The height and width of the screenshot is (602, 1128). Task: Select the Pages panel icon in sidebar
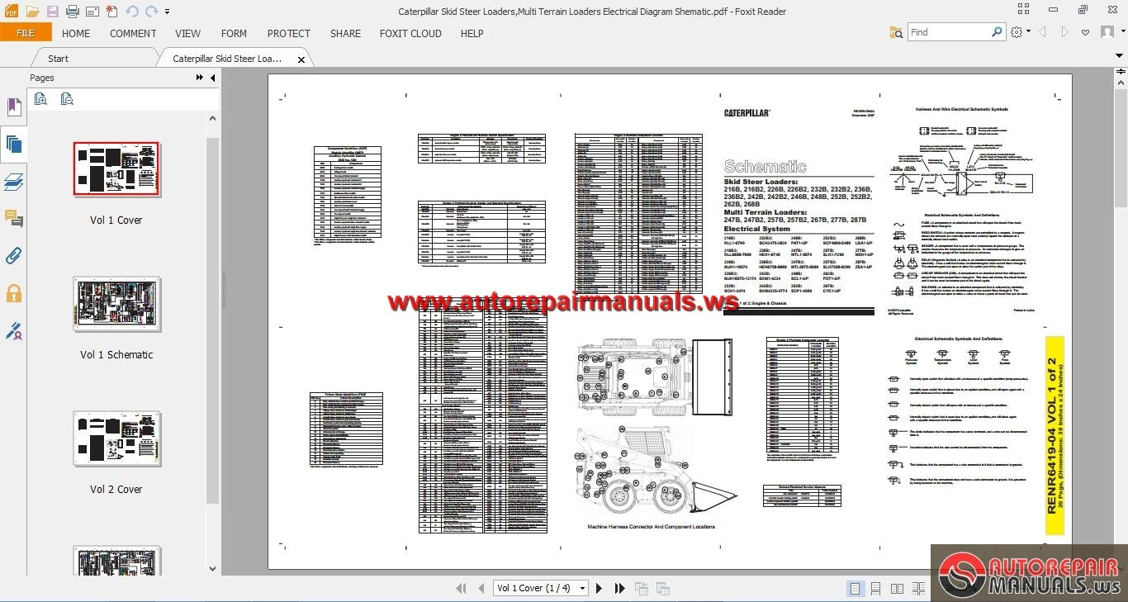coord(13,145)
